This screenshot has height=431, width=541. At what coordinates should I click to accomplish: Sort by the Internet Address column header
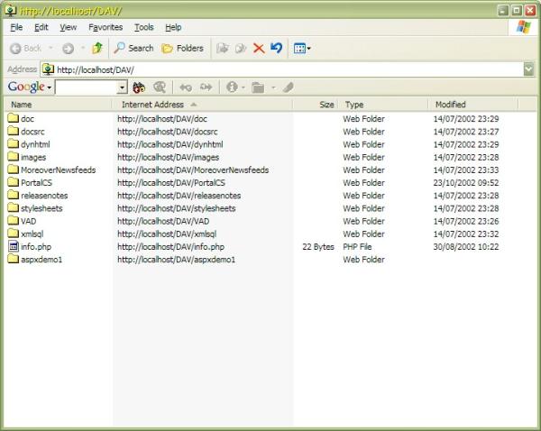202,105
